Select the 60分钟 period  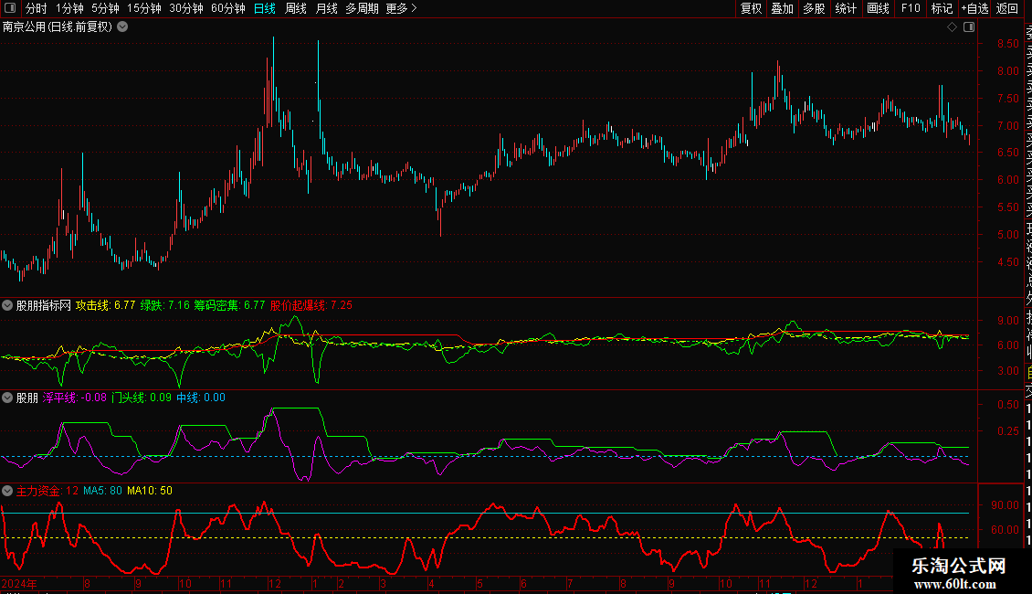(228, 8)
